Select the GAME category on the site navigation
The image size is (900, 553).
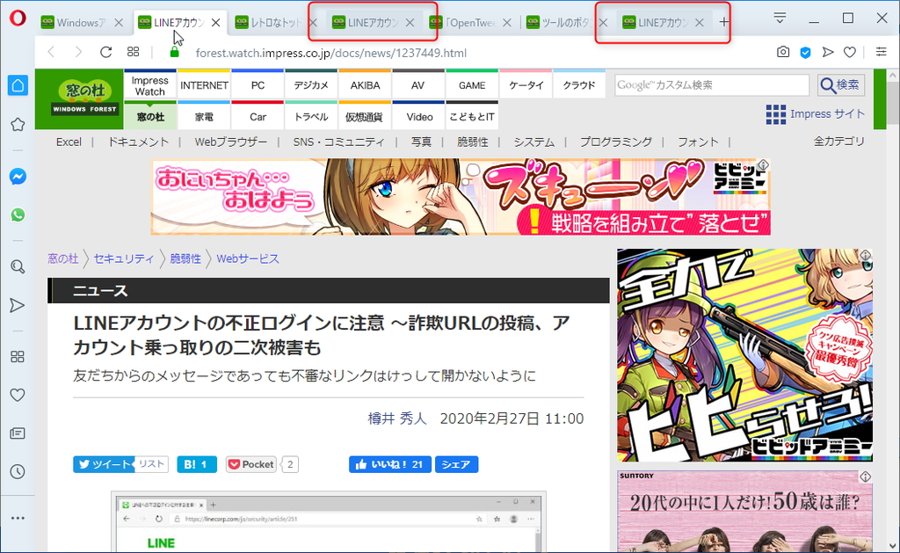click(x=471, y=84)
